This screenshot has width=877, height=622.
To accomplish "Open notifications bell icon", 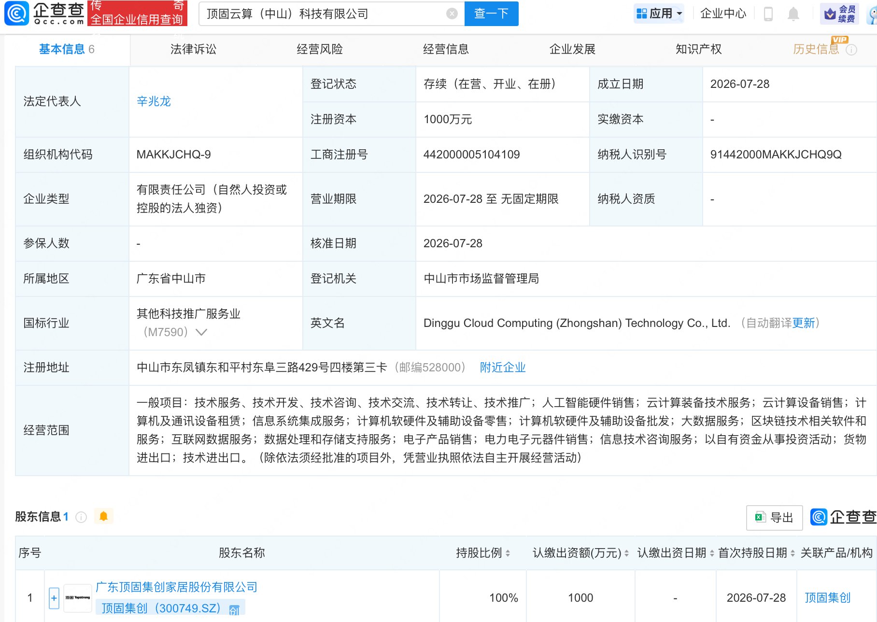I will 793,14.
